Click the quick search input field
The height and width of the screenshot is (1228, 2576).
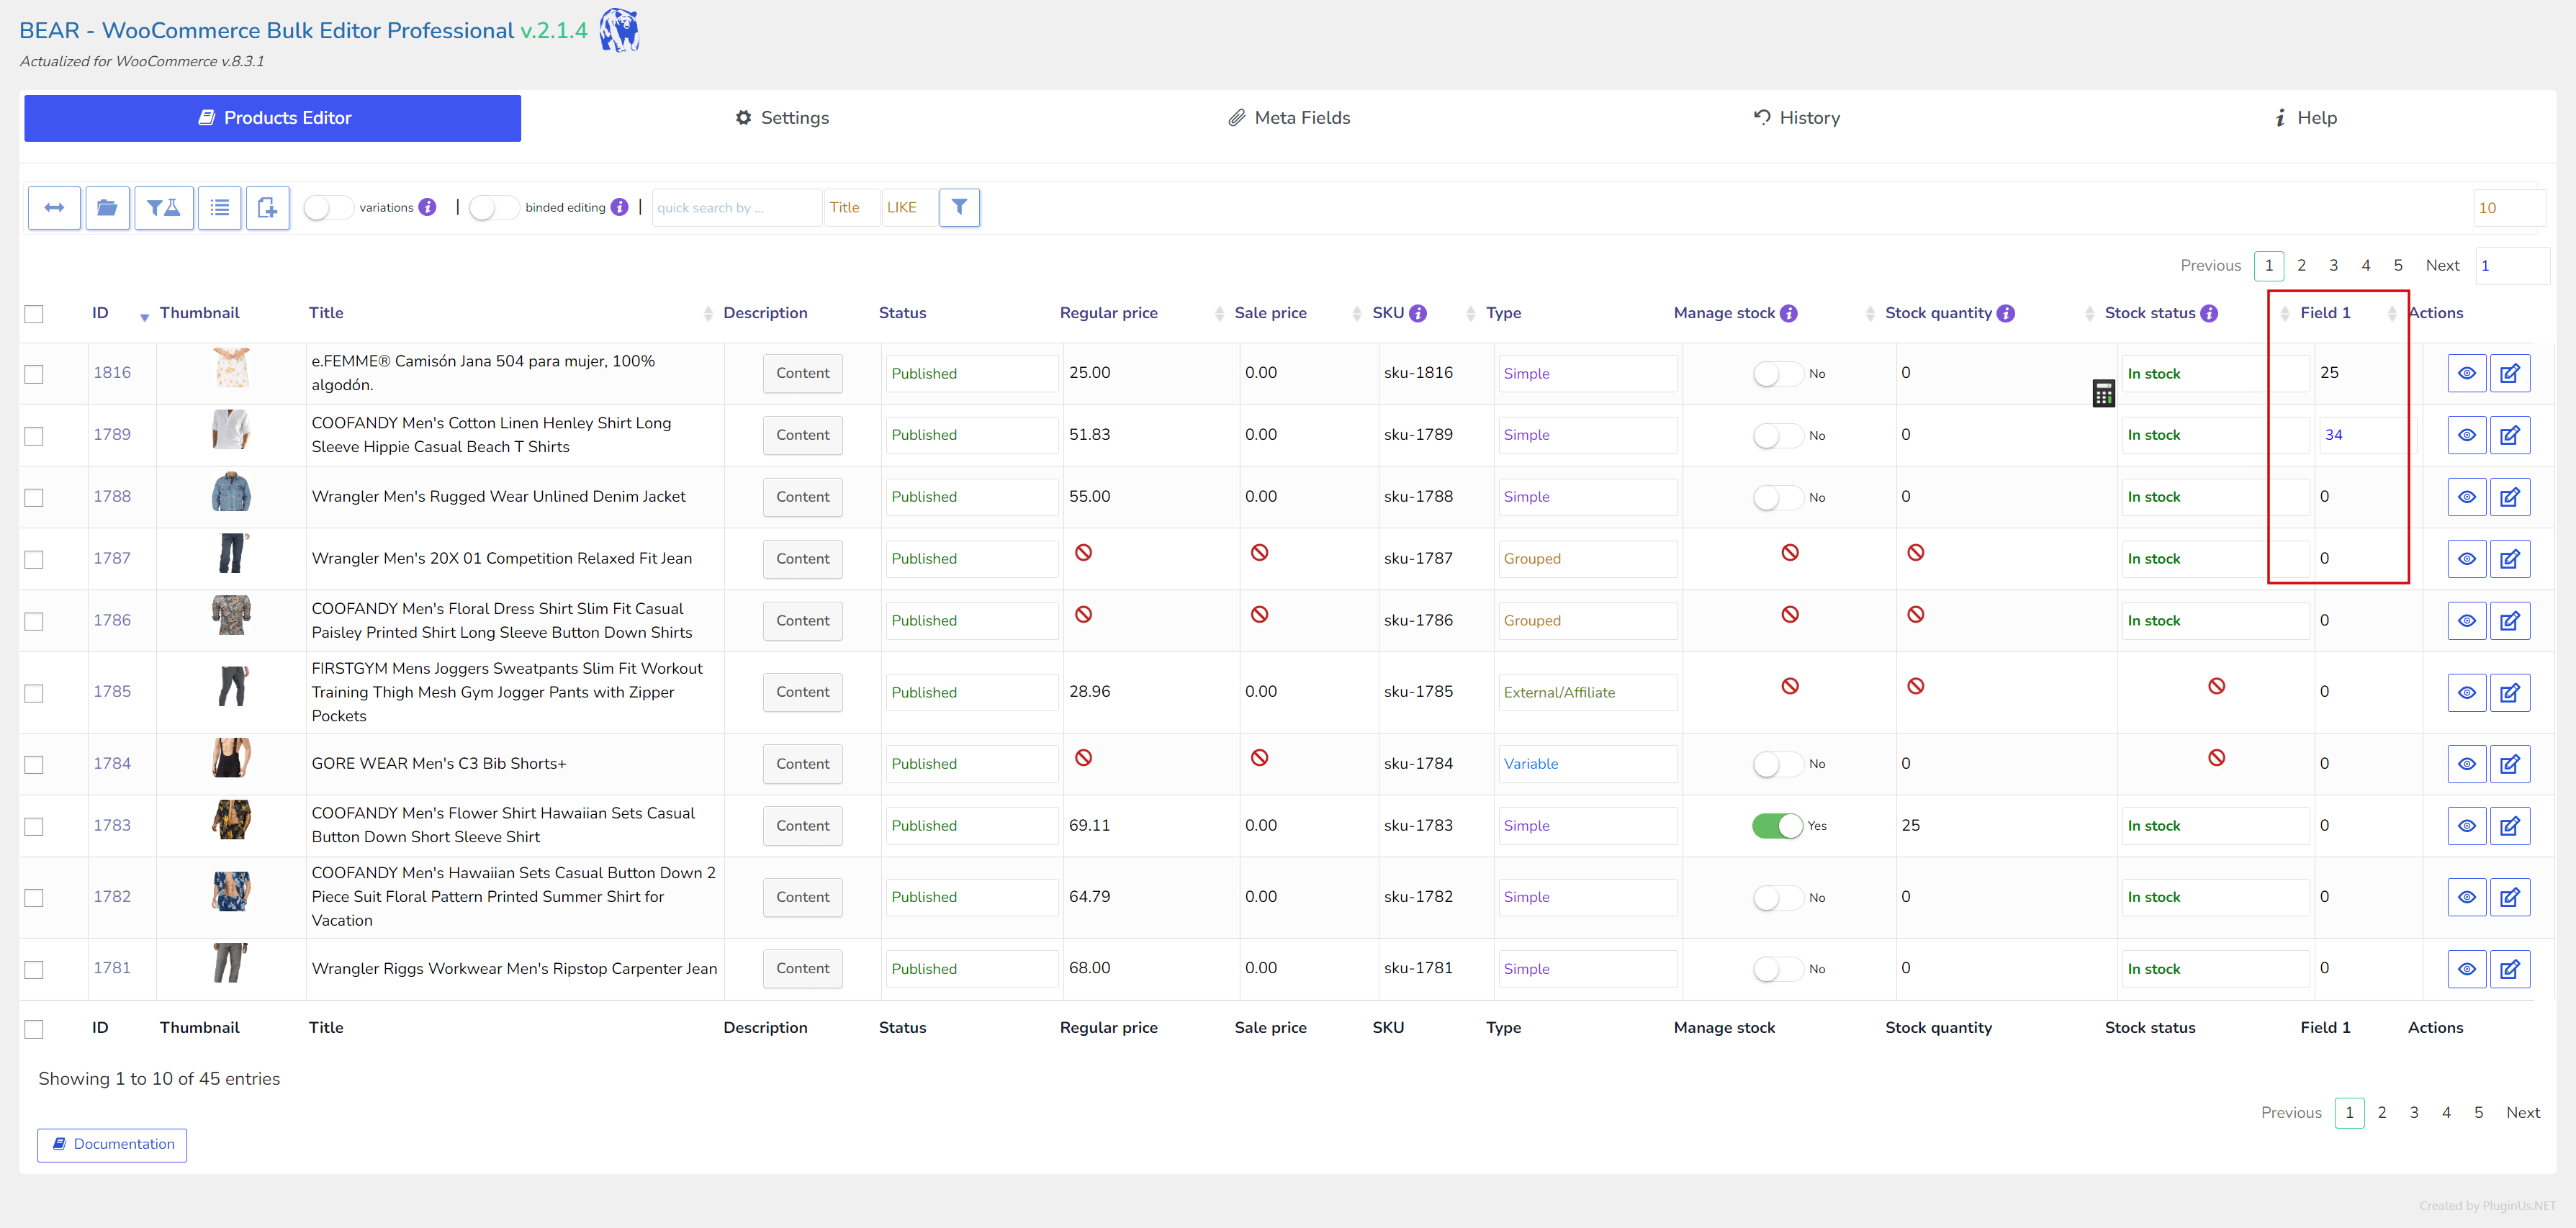click(736, 207)
